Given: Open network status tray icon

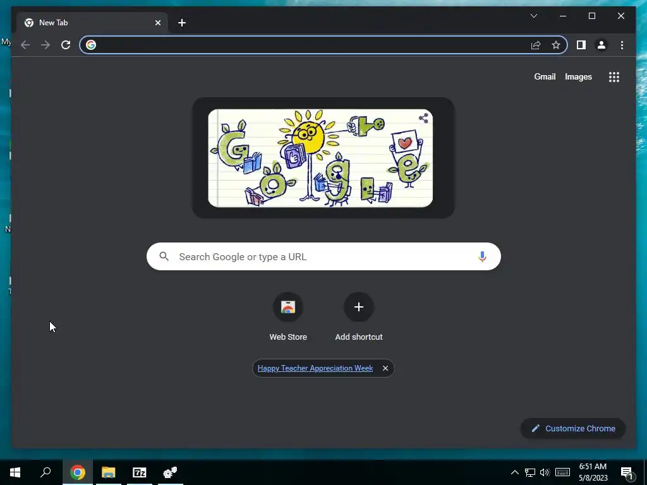Looking at the screenshot, I should pyautogui.click(x=530, y=472).
